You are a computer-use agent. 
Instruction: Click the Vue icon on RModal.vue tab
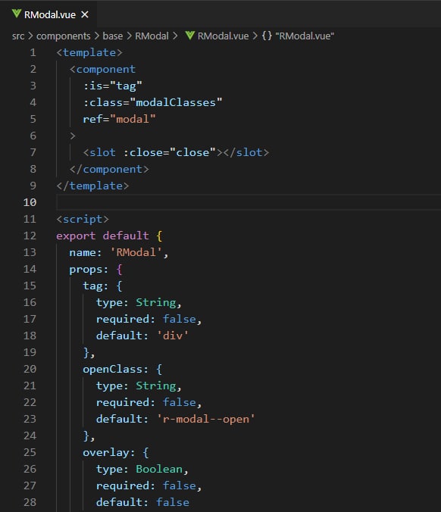17,14
